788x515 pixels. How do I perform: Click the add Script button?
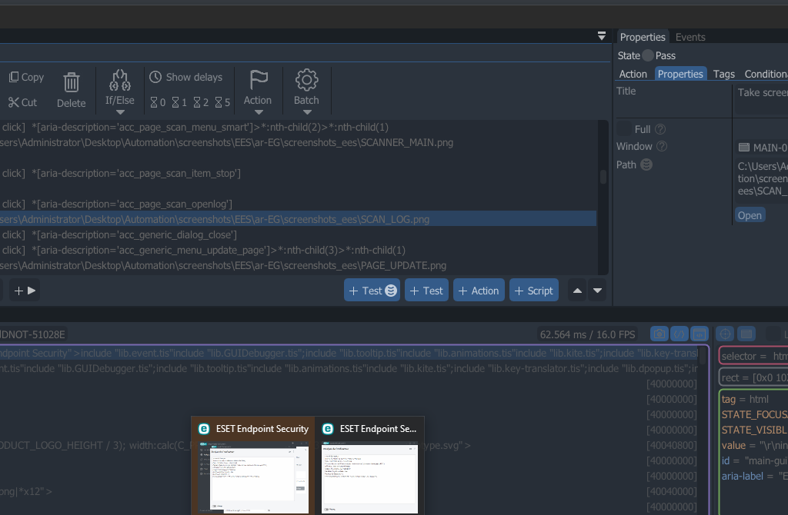point(533,291)
